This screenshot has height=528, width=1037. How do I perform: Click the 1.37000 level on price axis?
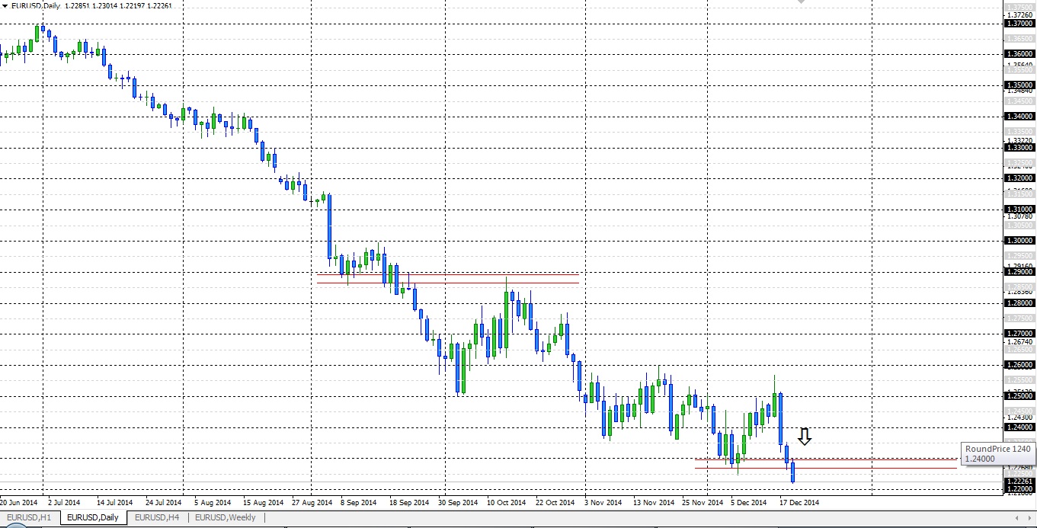pyautogui.click(x=1019, y=24)
